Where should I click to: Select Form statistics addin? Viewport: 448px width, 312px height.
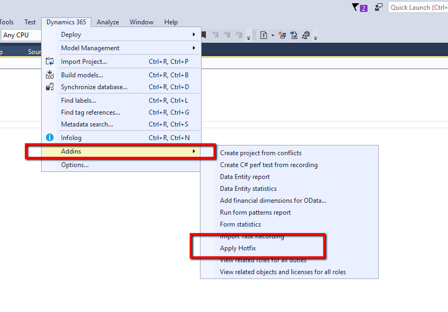click(x=290, y=224)
